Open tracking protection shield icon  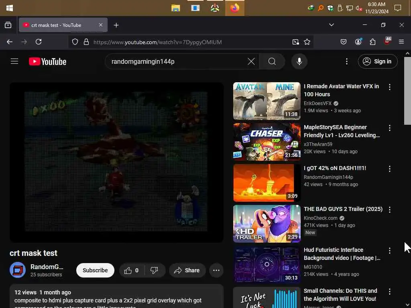tap(75, 42)
